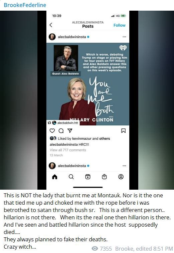Open kevinmazur in liked-by line
Screen dimensions: 174x253
(82, 138)
